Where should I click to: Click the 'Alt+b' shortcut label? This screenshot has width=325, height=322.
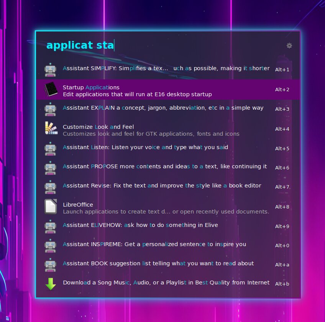click(282, 284)
